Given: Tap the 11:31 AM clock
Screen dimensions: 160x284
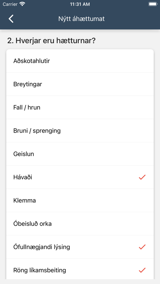Looking at the screenshot, I should 80,4.
